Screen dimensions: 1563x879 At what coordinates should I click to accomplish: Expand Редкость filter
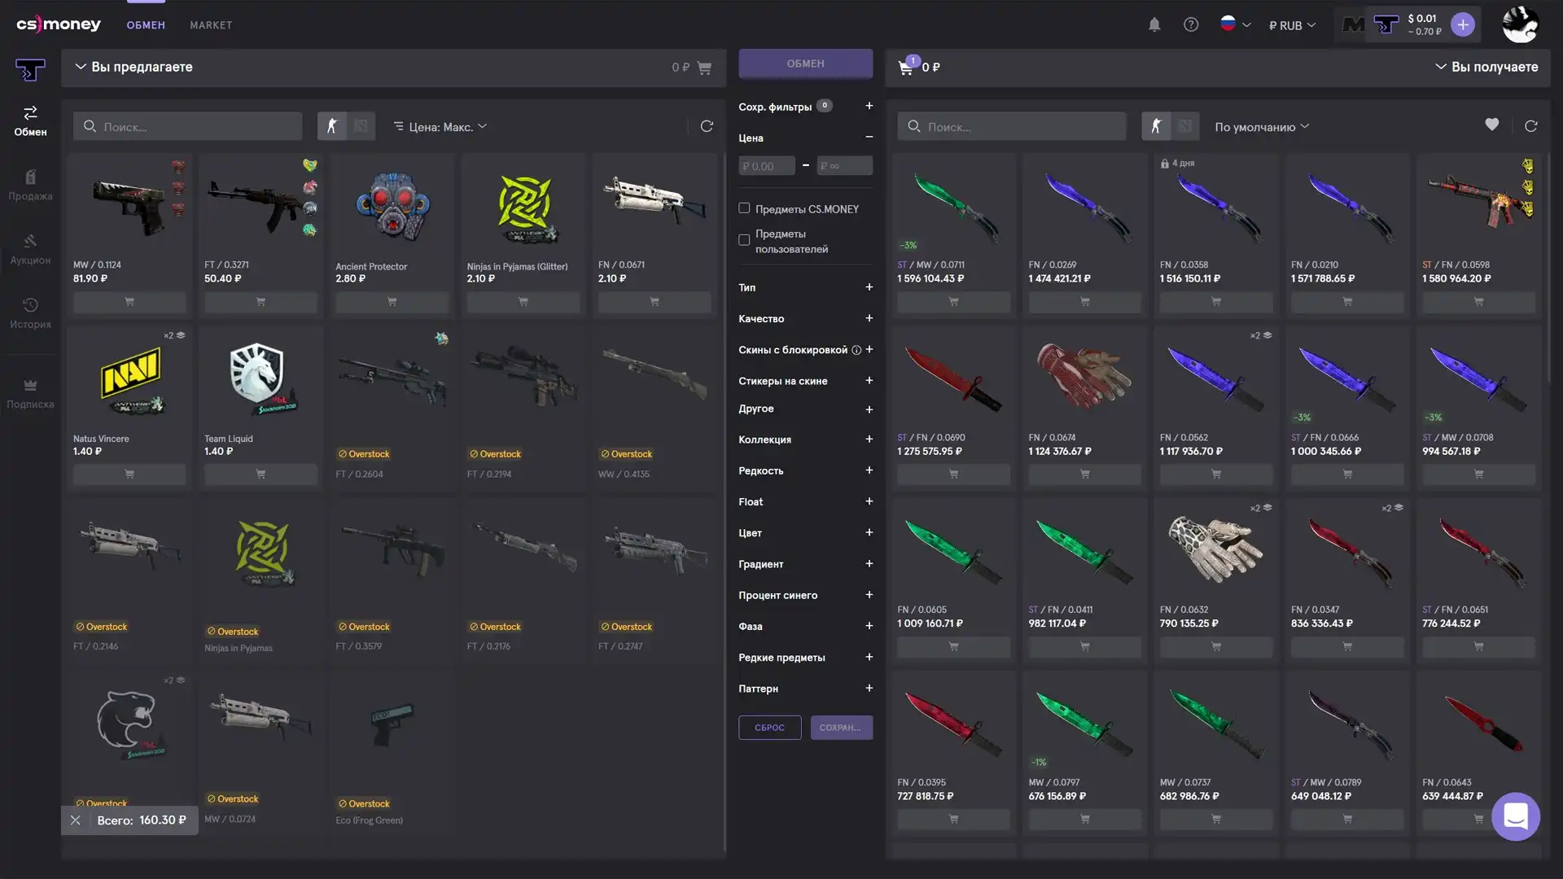869,470
